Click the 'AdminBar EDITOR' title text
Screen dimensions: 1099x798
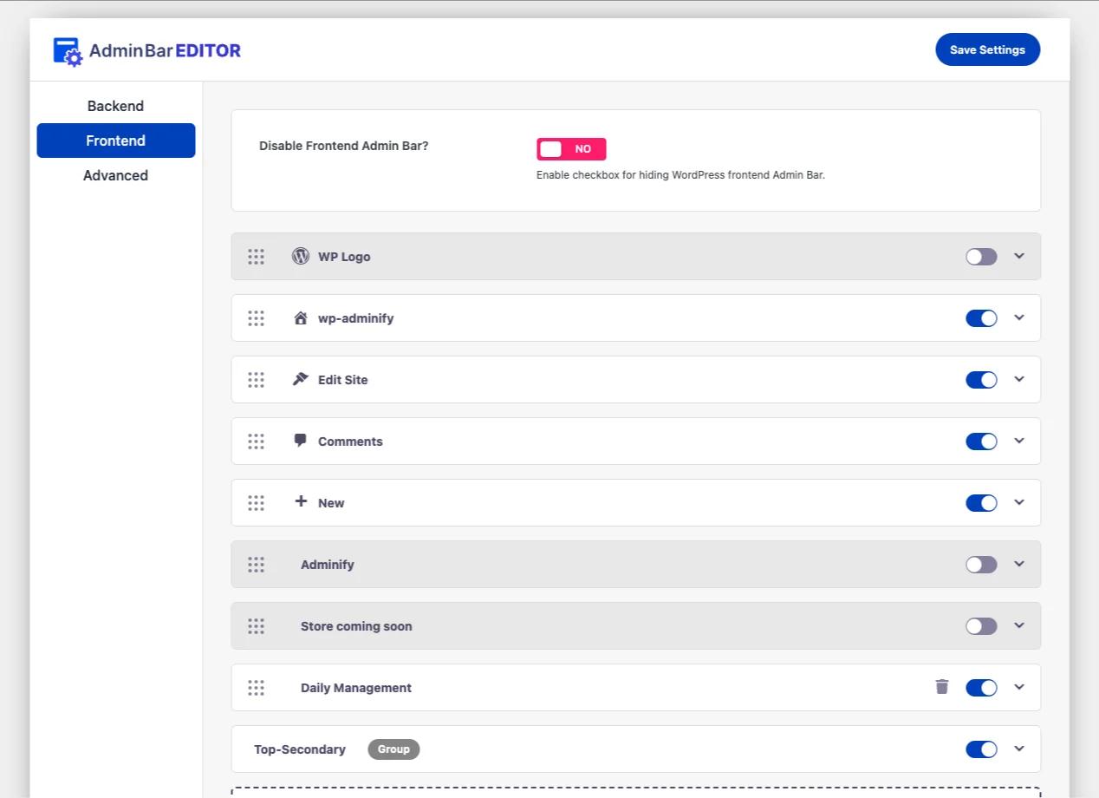165,50
